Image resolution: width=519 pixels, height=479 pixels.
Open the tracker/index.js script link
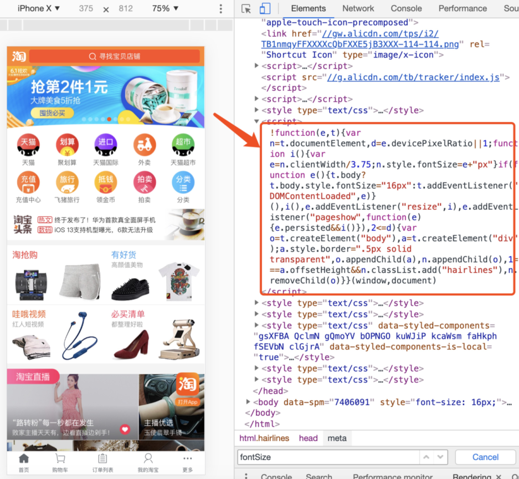click(413, 77)
